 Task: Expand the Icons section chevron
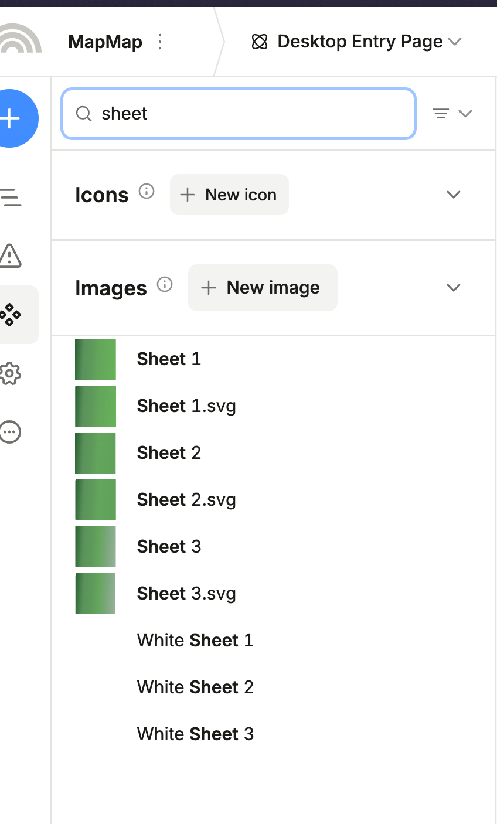(454, 195)
